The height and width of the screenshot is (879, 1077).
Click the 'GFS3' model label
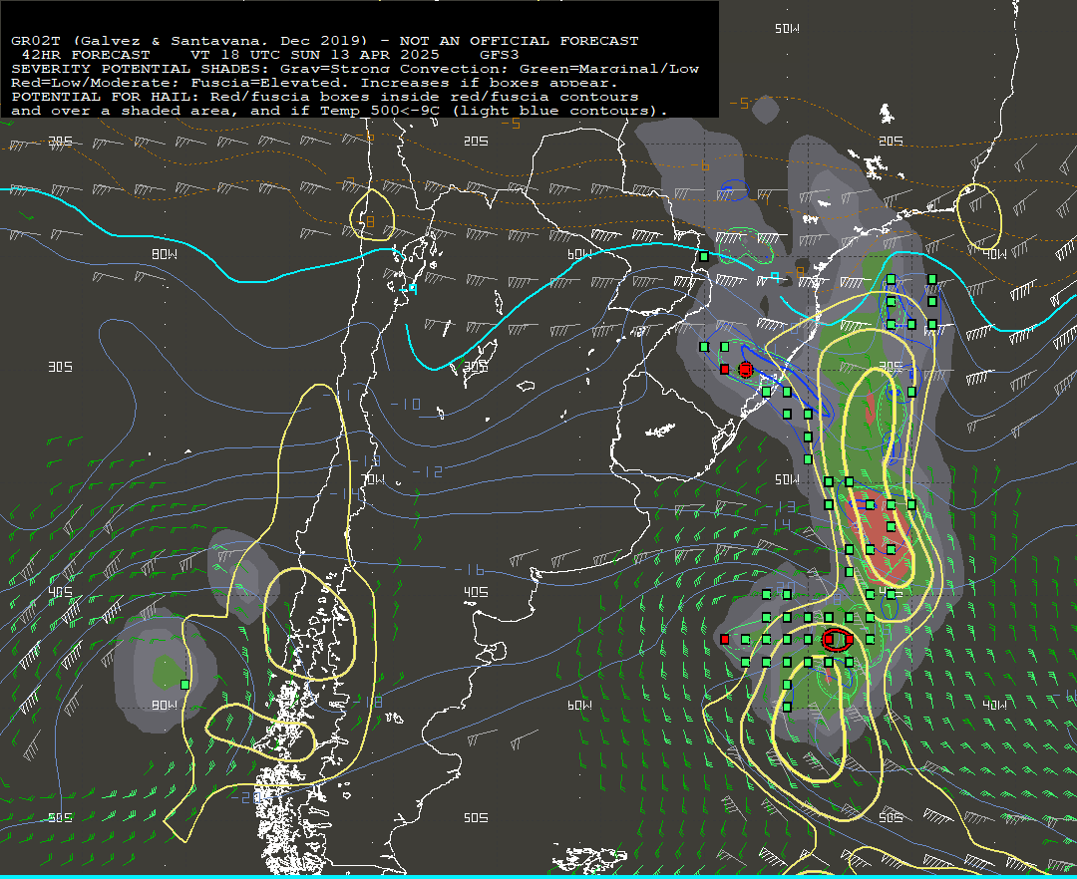(x=500, y=55)
